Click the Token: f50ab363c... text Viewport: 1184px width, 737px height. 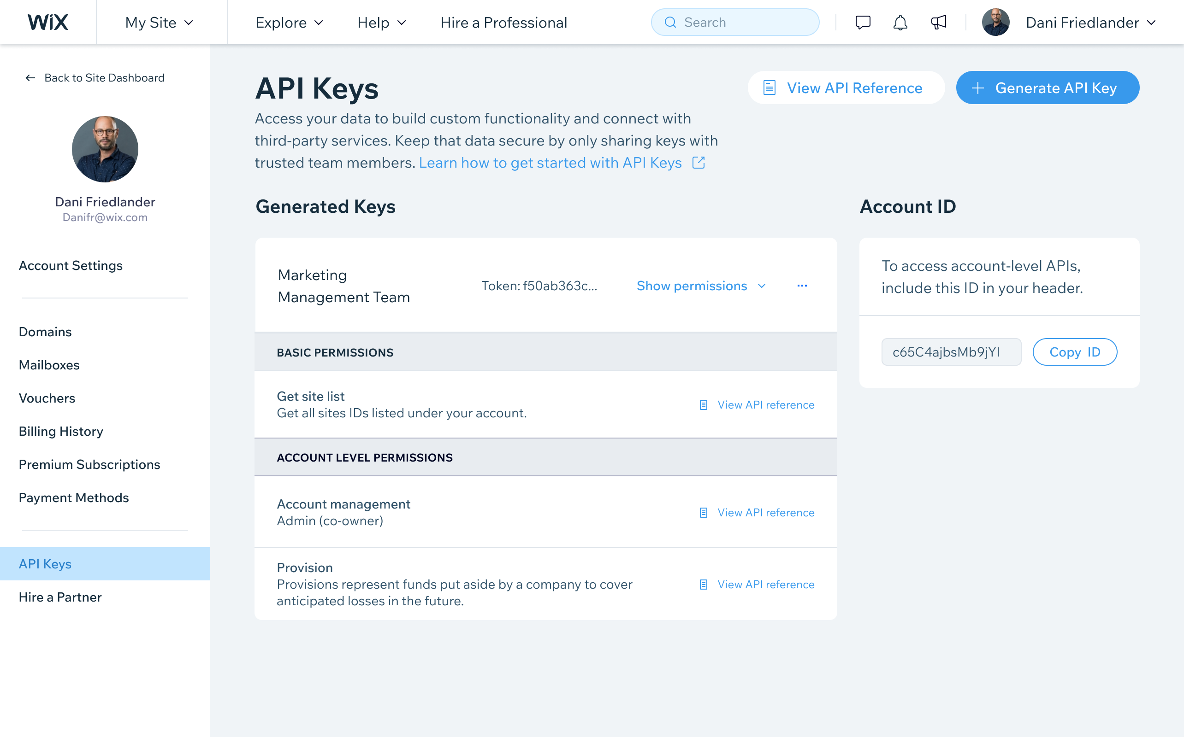(x=539, y=286)
